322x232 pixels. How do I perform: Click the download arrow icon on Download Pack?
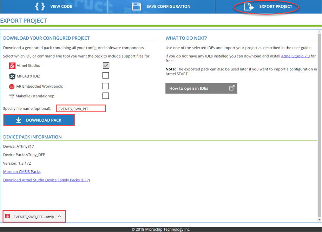pos(19,120)
